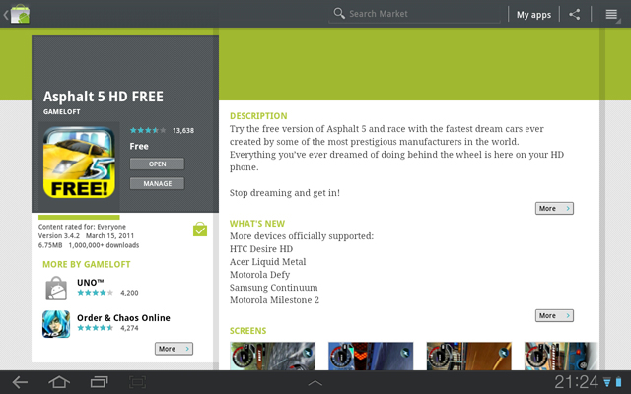
Task: Expand What's New with More
Action: click(554, 315)
